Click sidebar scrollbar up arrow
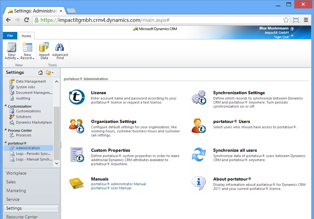The height and width of the screenshot is (219, 314). [x=57, y=82]
